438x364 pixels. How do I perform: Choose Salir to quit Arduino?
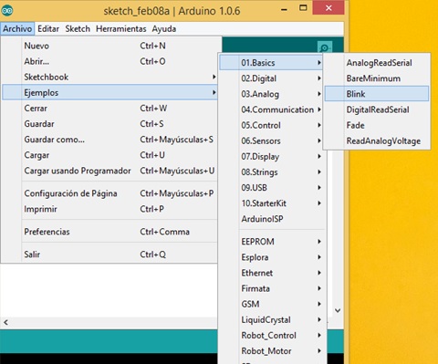[109, 255]
